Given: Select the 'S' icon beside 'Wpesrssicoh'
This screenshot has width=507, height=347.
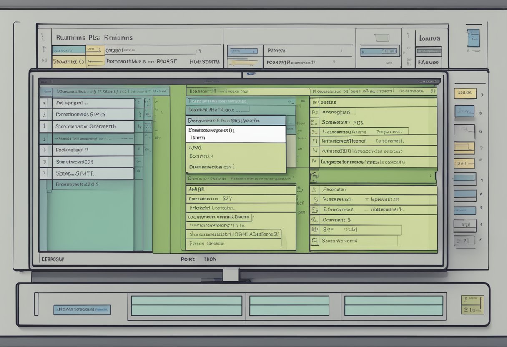Looking at the screenshot, I should [316, 200].
